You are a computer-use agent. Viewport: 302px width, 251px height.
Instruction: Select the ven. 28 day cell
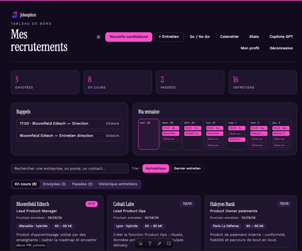pyautogui.click(x=149, y=134)
